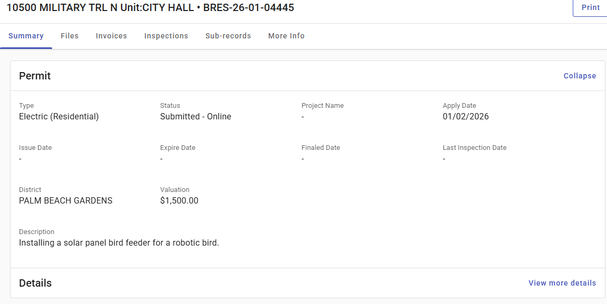Screen dimensions: 607x304
Task: Click the Electric (Residential) type value
Action: coord(59,117)
